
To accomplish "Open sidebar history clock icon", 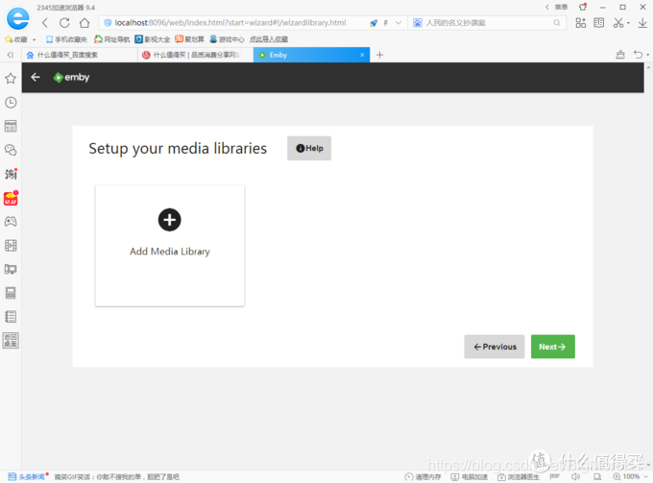I will (x=11, y=103).
